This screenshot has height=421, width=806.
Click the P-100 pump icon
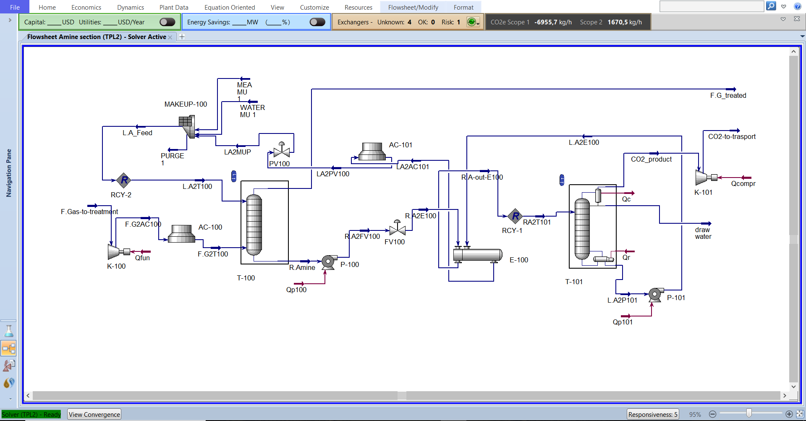click(329, 262)
